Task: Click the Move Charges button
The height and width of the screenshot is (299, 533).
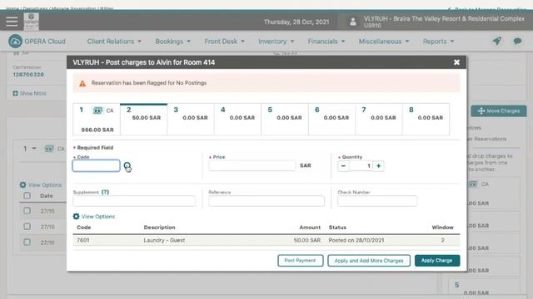Action: click(499, 110)
